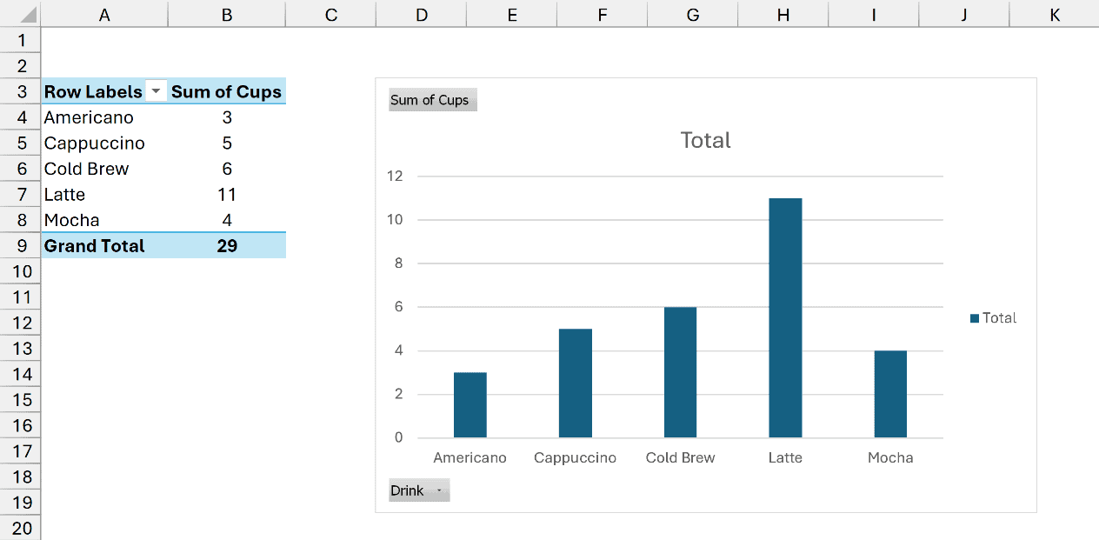Select row 15 header
The height and width of the screenshot is (540, 1099).
point(20,399)
